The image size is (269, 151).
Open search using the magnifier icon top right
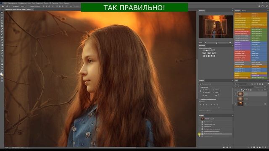point(259,6)
